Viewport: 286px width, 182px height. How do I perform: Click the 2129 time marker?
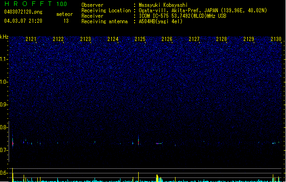coord(249,39)
